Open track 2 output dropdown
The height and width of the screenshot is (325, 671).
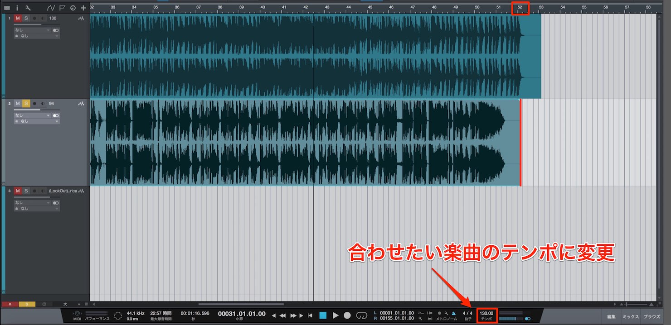(x=37, y=121)
